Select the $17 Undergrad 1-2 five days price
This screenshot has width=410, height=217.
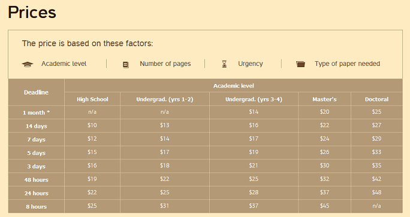tap(165, 152)
